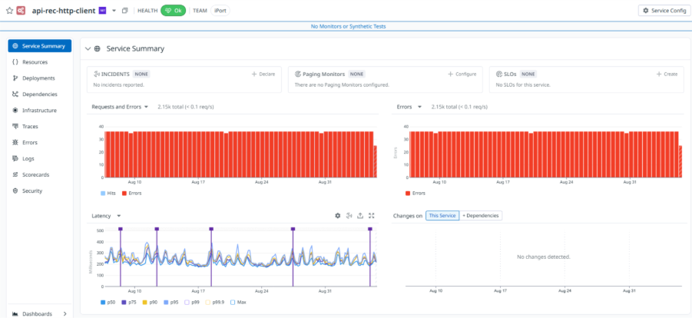Click Declare to report an incident
The image size is (692, 318).
click(263, 74)
